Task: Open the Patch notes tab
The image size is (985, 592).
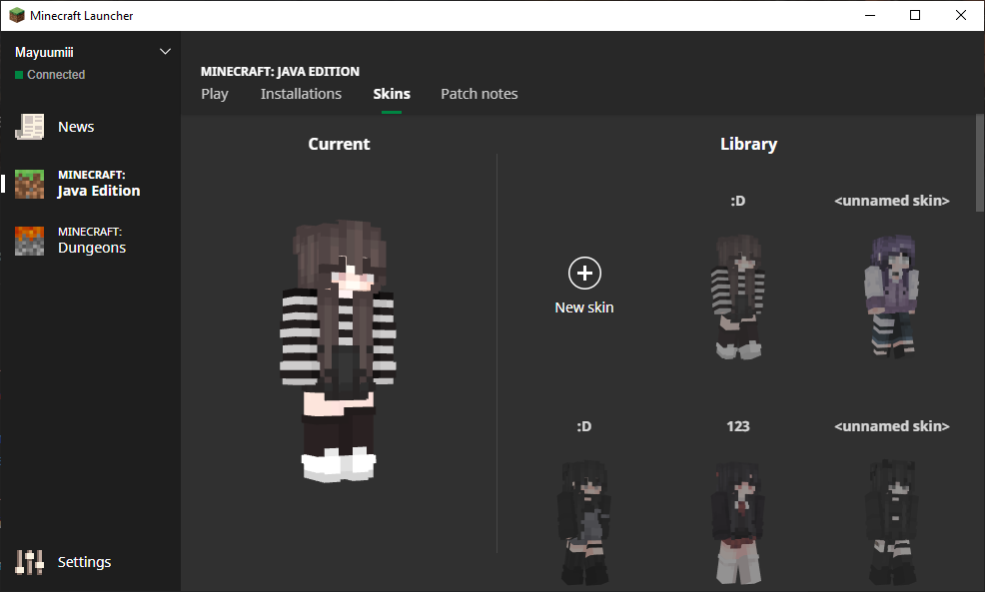Action: pyautogui.click(x=480, y=94)
